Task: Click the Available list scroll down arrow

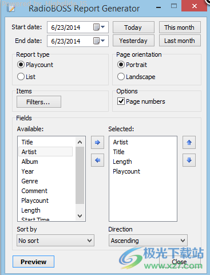Action: (80, 216)
